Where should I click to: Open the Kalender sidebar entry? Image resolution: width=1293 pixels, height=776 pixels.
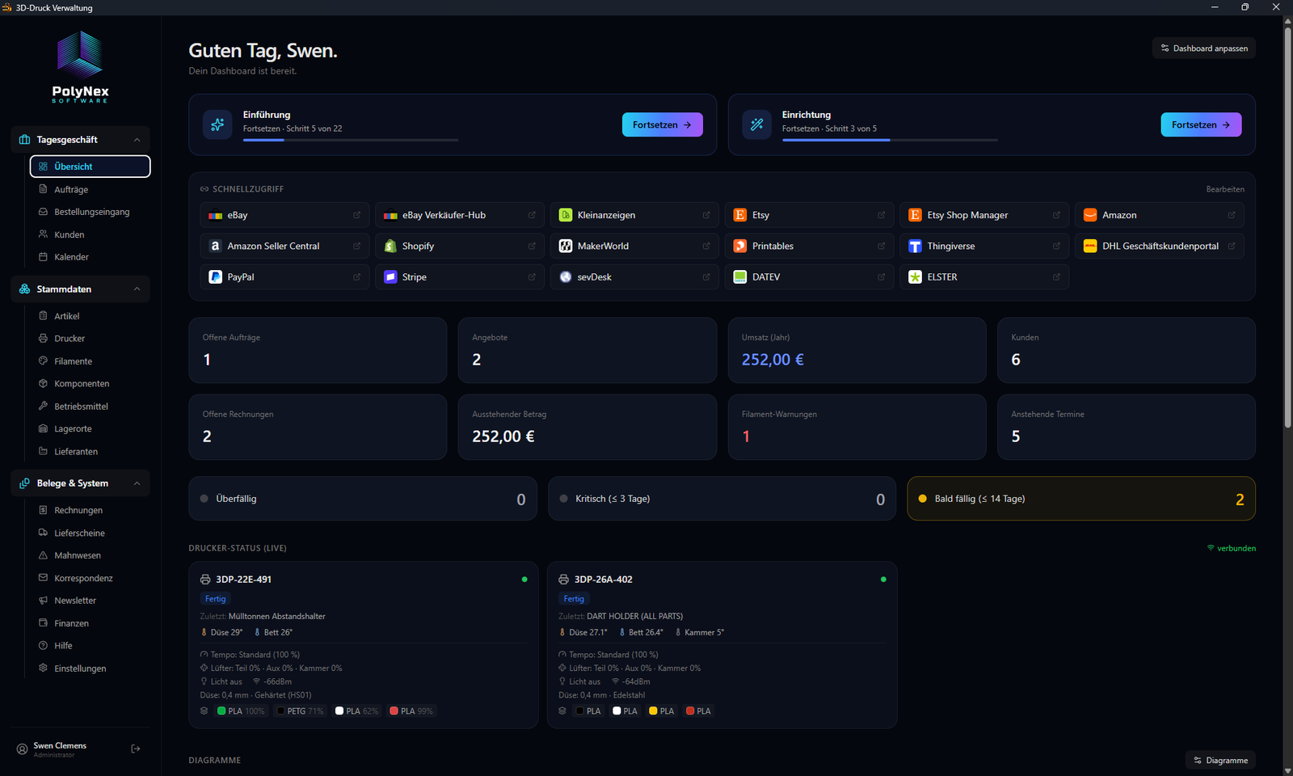[x=91, y=257]
